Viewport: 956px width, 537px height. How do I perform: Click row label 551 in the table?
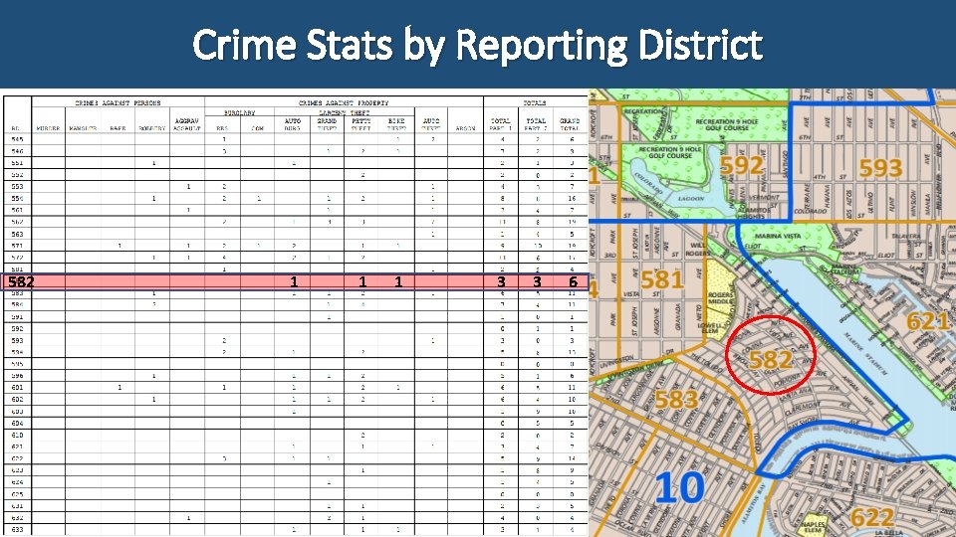pyautogui.click(x=17, y=162)
